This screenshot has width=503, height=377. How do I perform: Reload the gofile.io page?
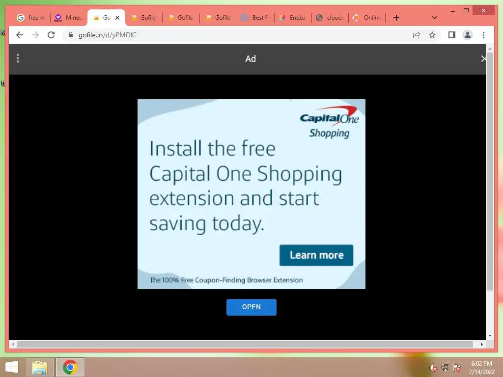51,35
